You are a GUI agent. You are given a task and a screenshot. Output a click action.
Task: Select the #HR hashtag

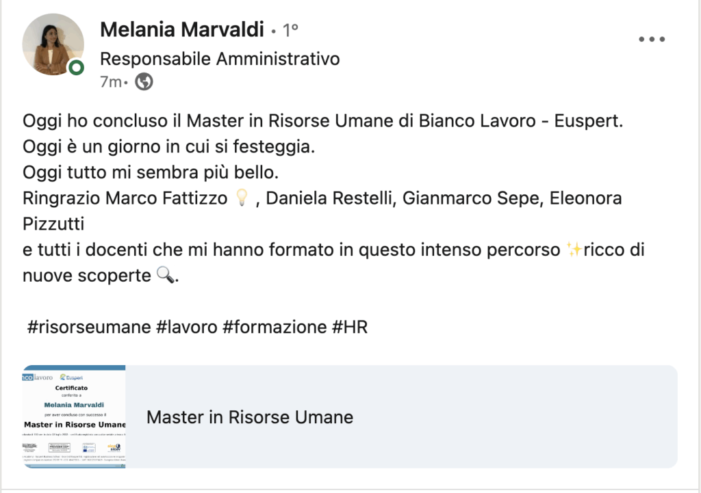[x=350, y=327]
